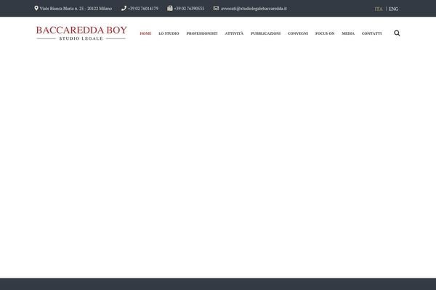
Task: Click the email envelope icon
Action: tap(216, 8)
